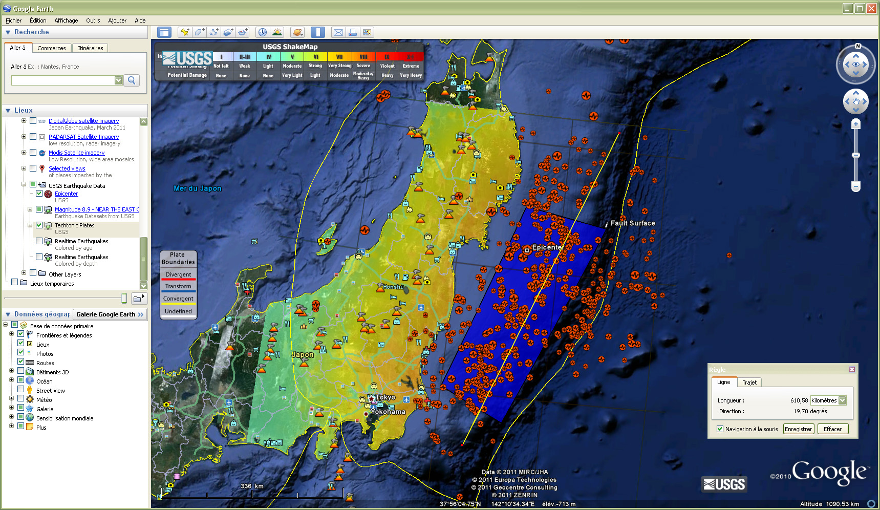Select the Trajet tab in ruler dialog
The image size is (880, 510).
click(x=749, y=383)
